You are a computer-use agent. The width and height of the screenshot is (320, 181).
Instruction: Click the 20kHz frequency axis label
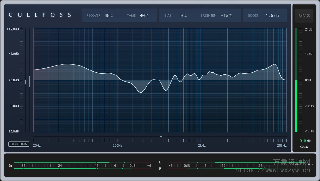coord(282,145)
